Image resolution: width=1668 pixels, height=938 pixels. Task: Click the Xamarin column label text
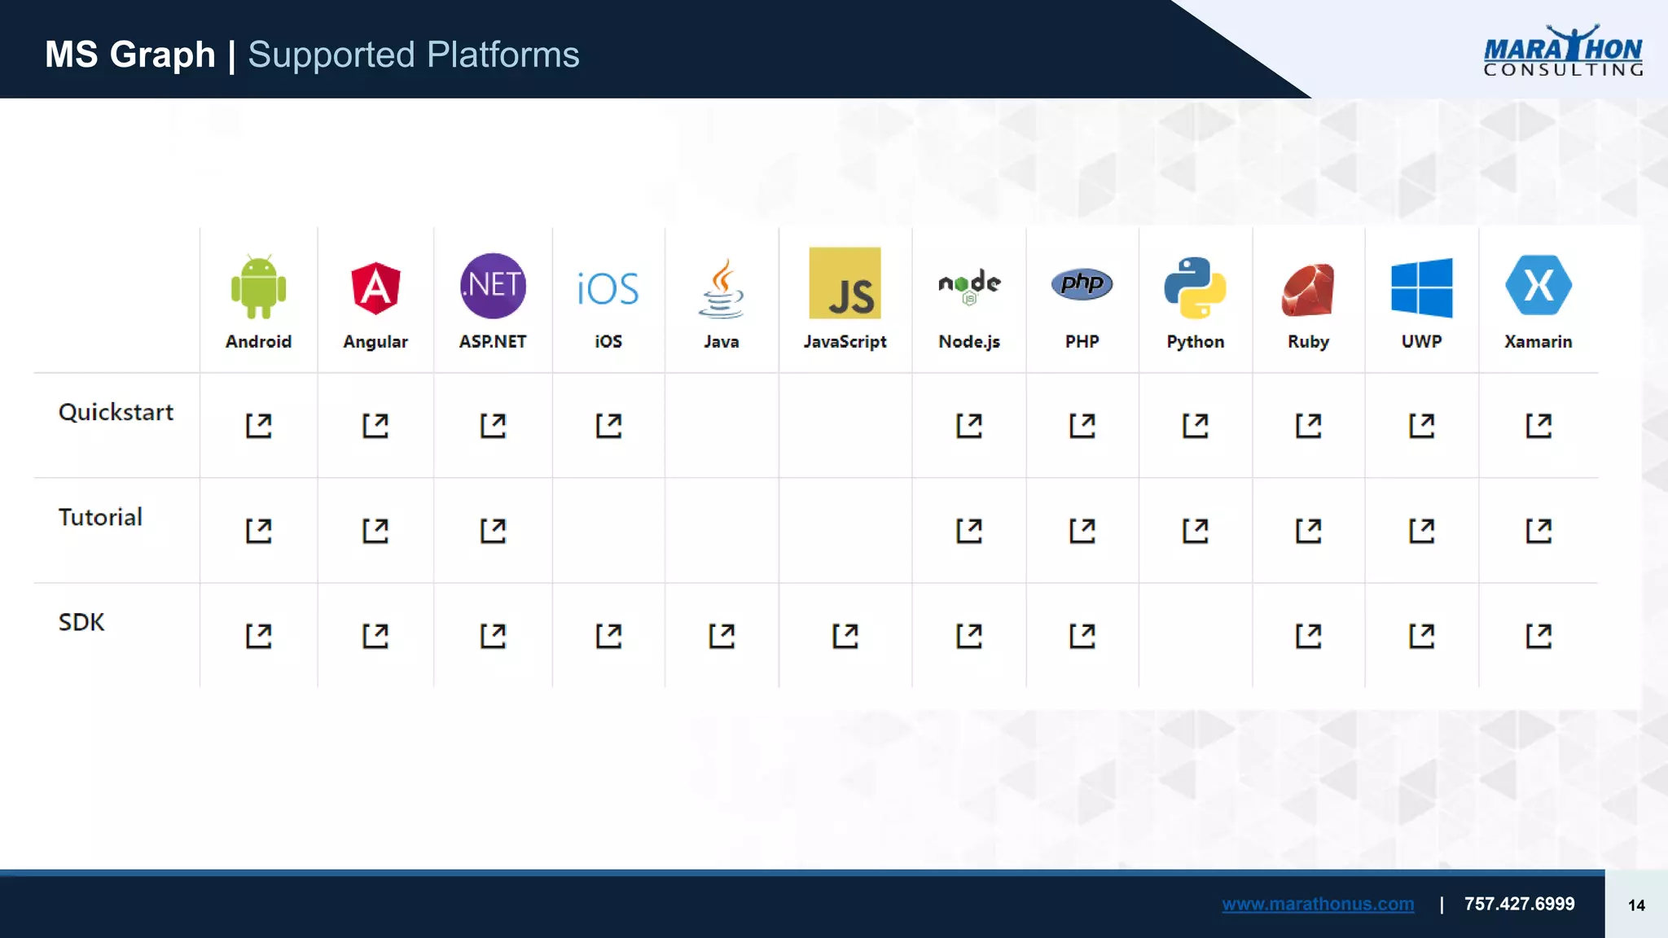1538,341
